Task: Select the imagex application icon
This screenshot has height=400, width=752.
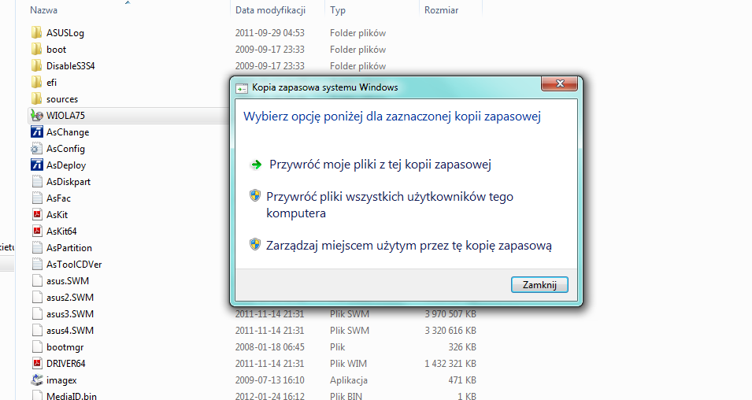Action: click(x=36, y=380)
